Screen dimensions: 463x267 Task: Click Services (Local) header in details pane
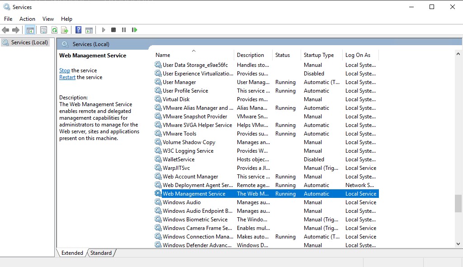coord(91,44)
